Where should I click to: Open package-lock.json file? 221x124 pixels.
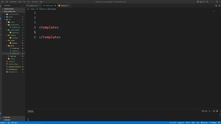coord(13,66)
